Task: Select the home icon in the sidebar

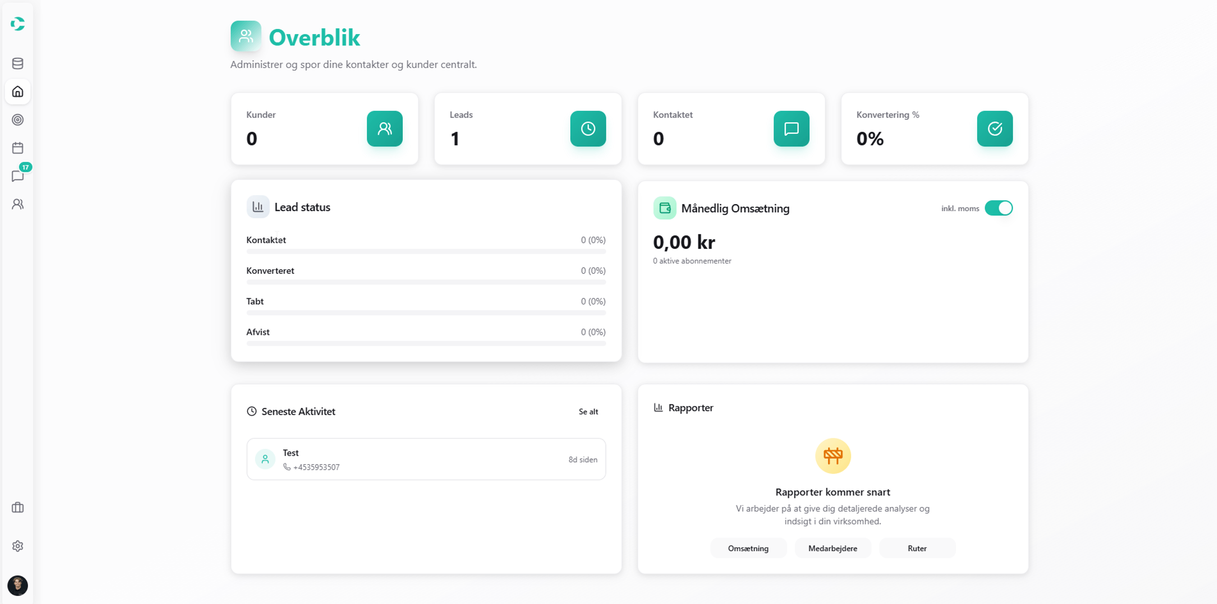Action: click(17, 92)
